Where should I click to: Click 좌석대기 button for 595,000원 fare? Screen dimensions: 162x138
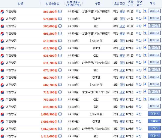pyautogui.click(x=154, y=26)
